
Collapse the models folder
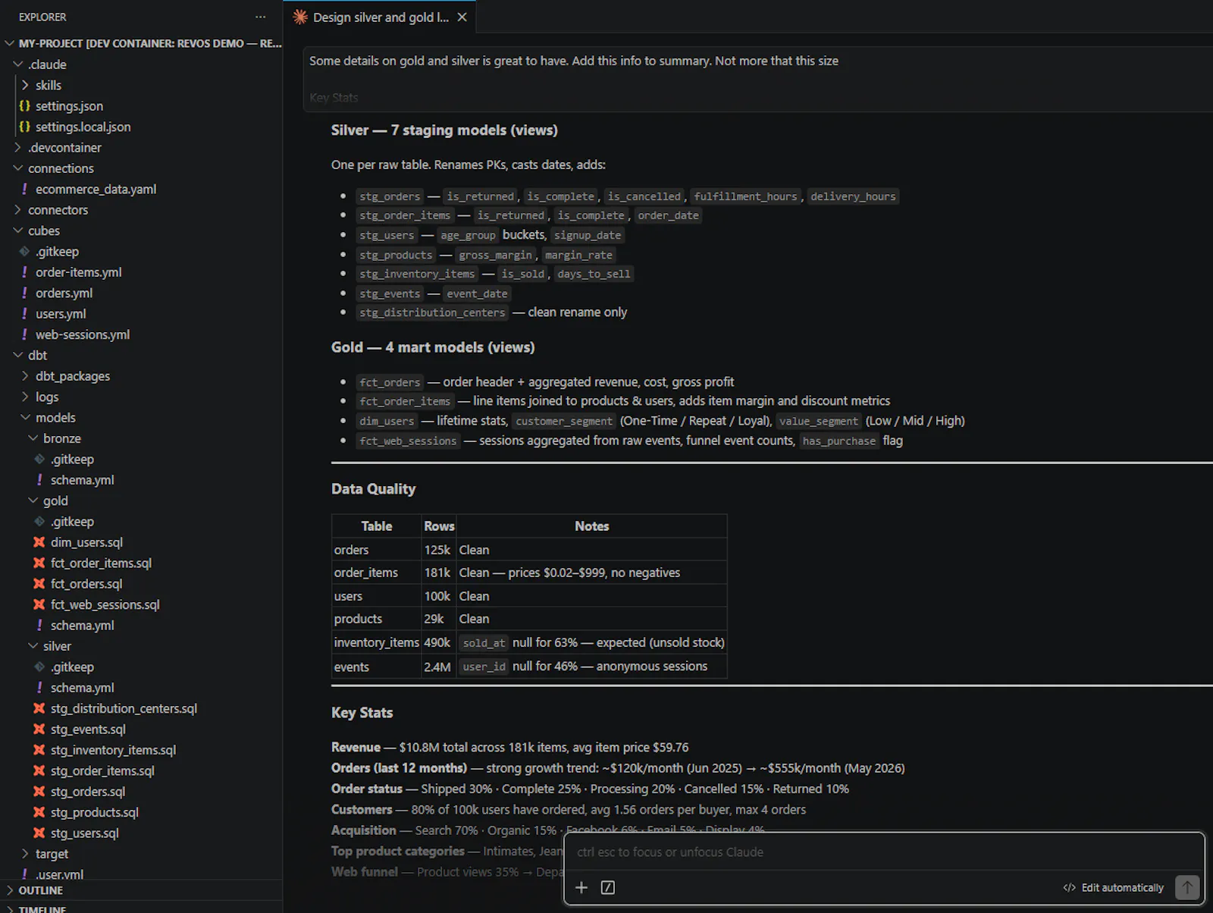point(26,418)
